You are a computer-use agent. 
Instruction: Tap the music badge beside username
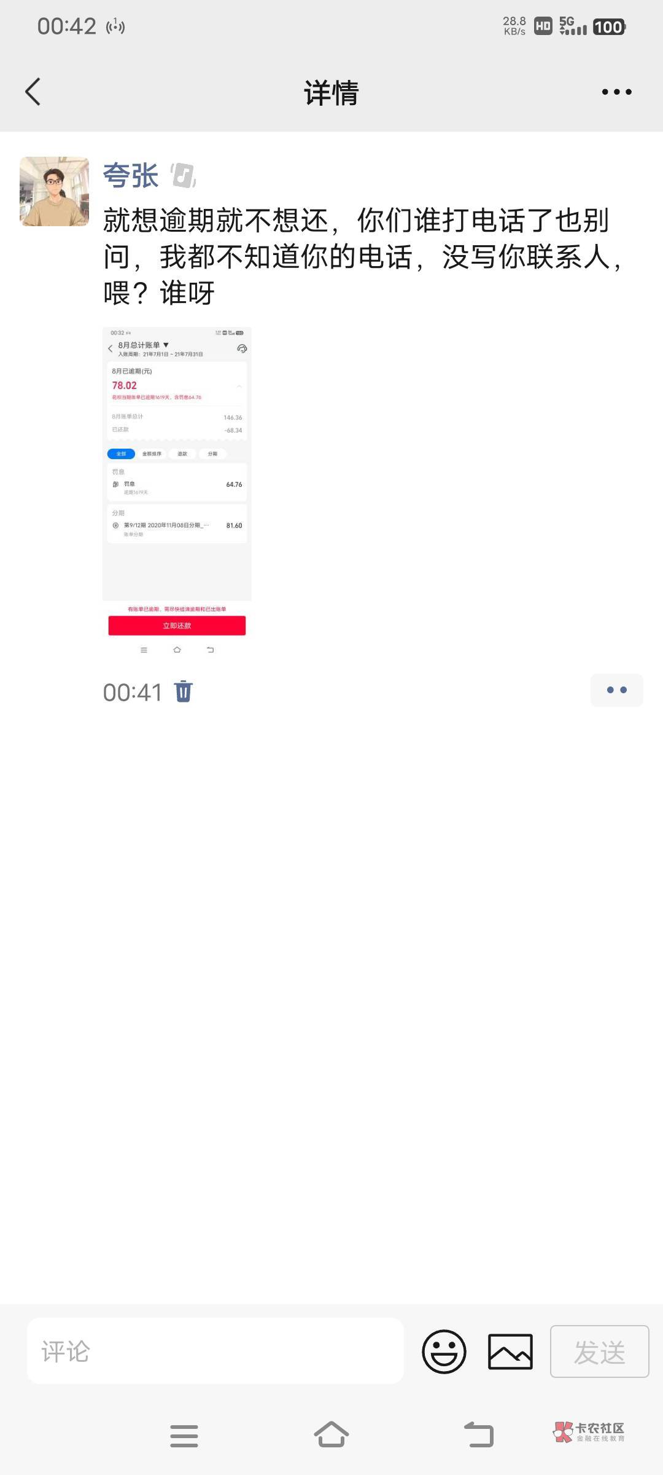tap(183, 176)
